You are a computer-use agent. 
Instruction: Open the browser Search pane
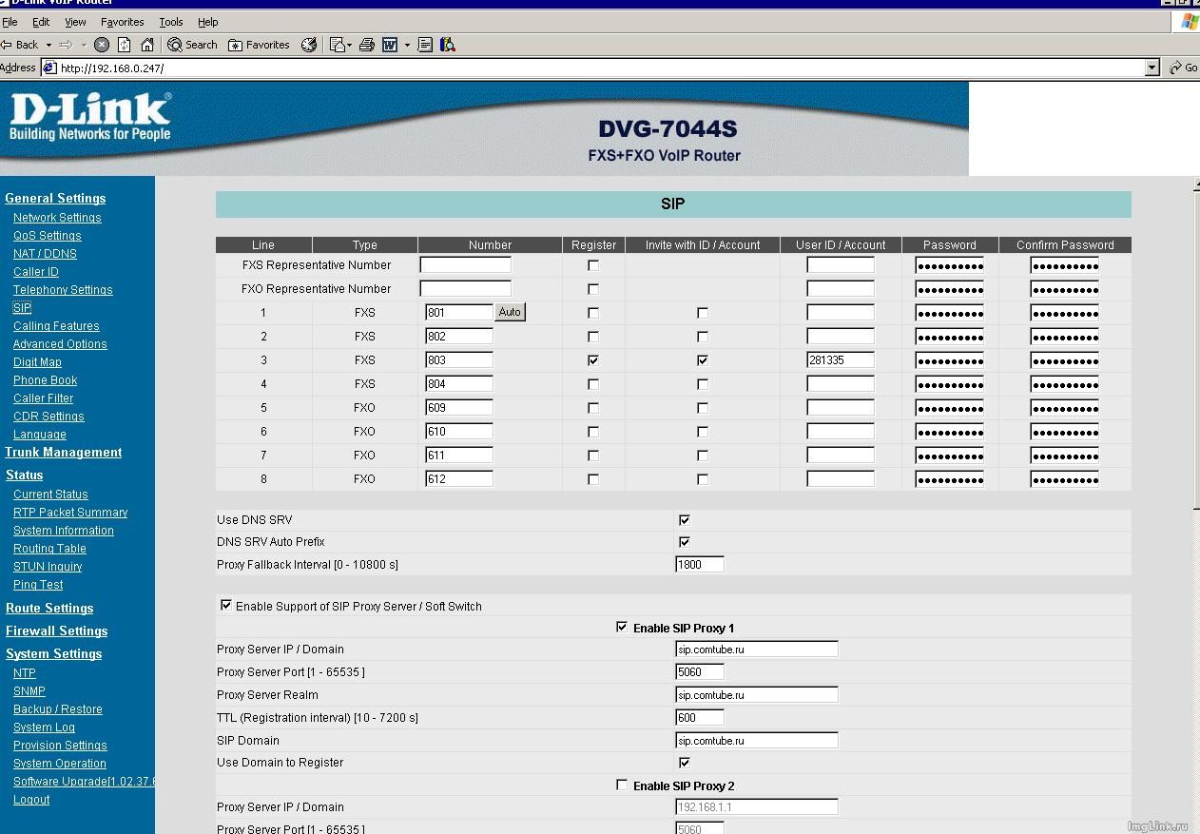(x=193, y=45)
